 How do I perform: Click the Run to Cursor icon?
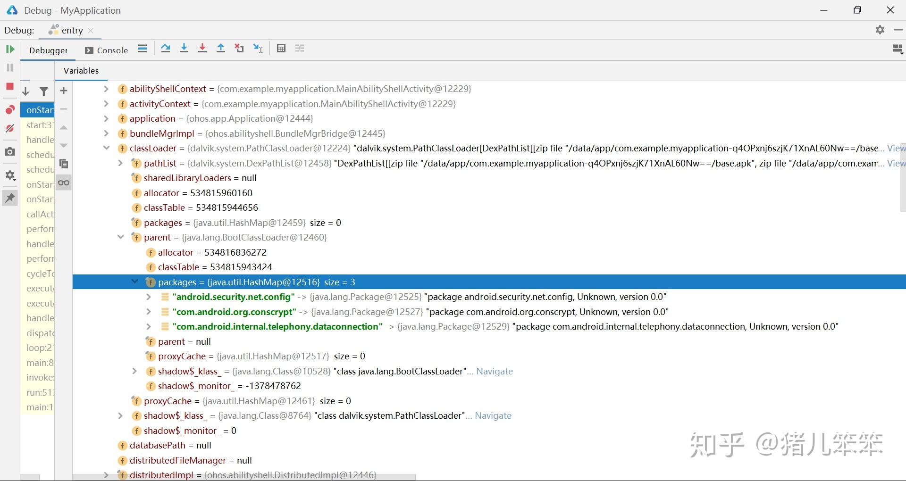point(258,49)
